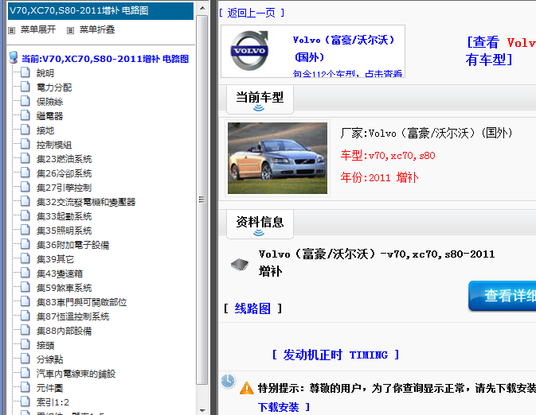Click the page icon next to 集39其它
This screenshot has height=415, width=536.
coord(25,259)
